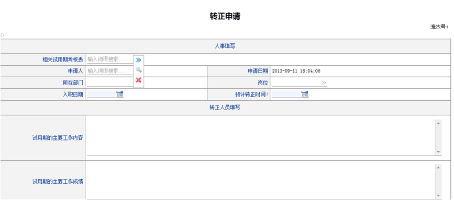The image size is (454, 200).
Task: Click the 人事填写 section header
Action: [225, 46]
